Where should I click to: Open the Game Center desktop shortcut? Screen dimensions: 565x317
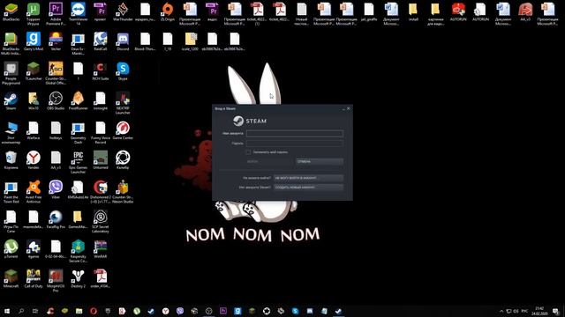pos(123,130)
